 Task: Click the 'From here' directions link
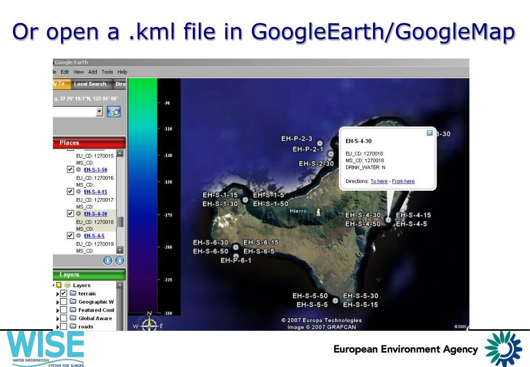click(403, 181)
